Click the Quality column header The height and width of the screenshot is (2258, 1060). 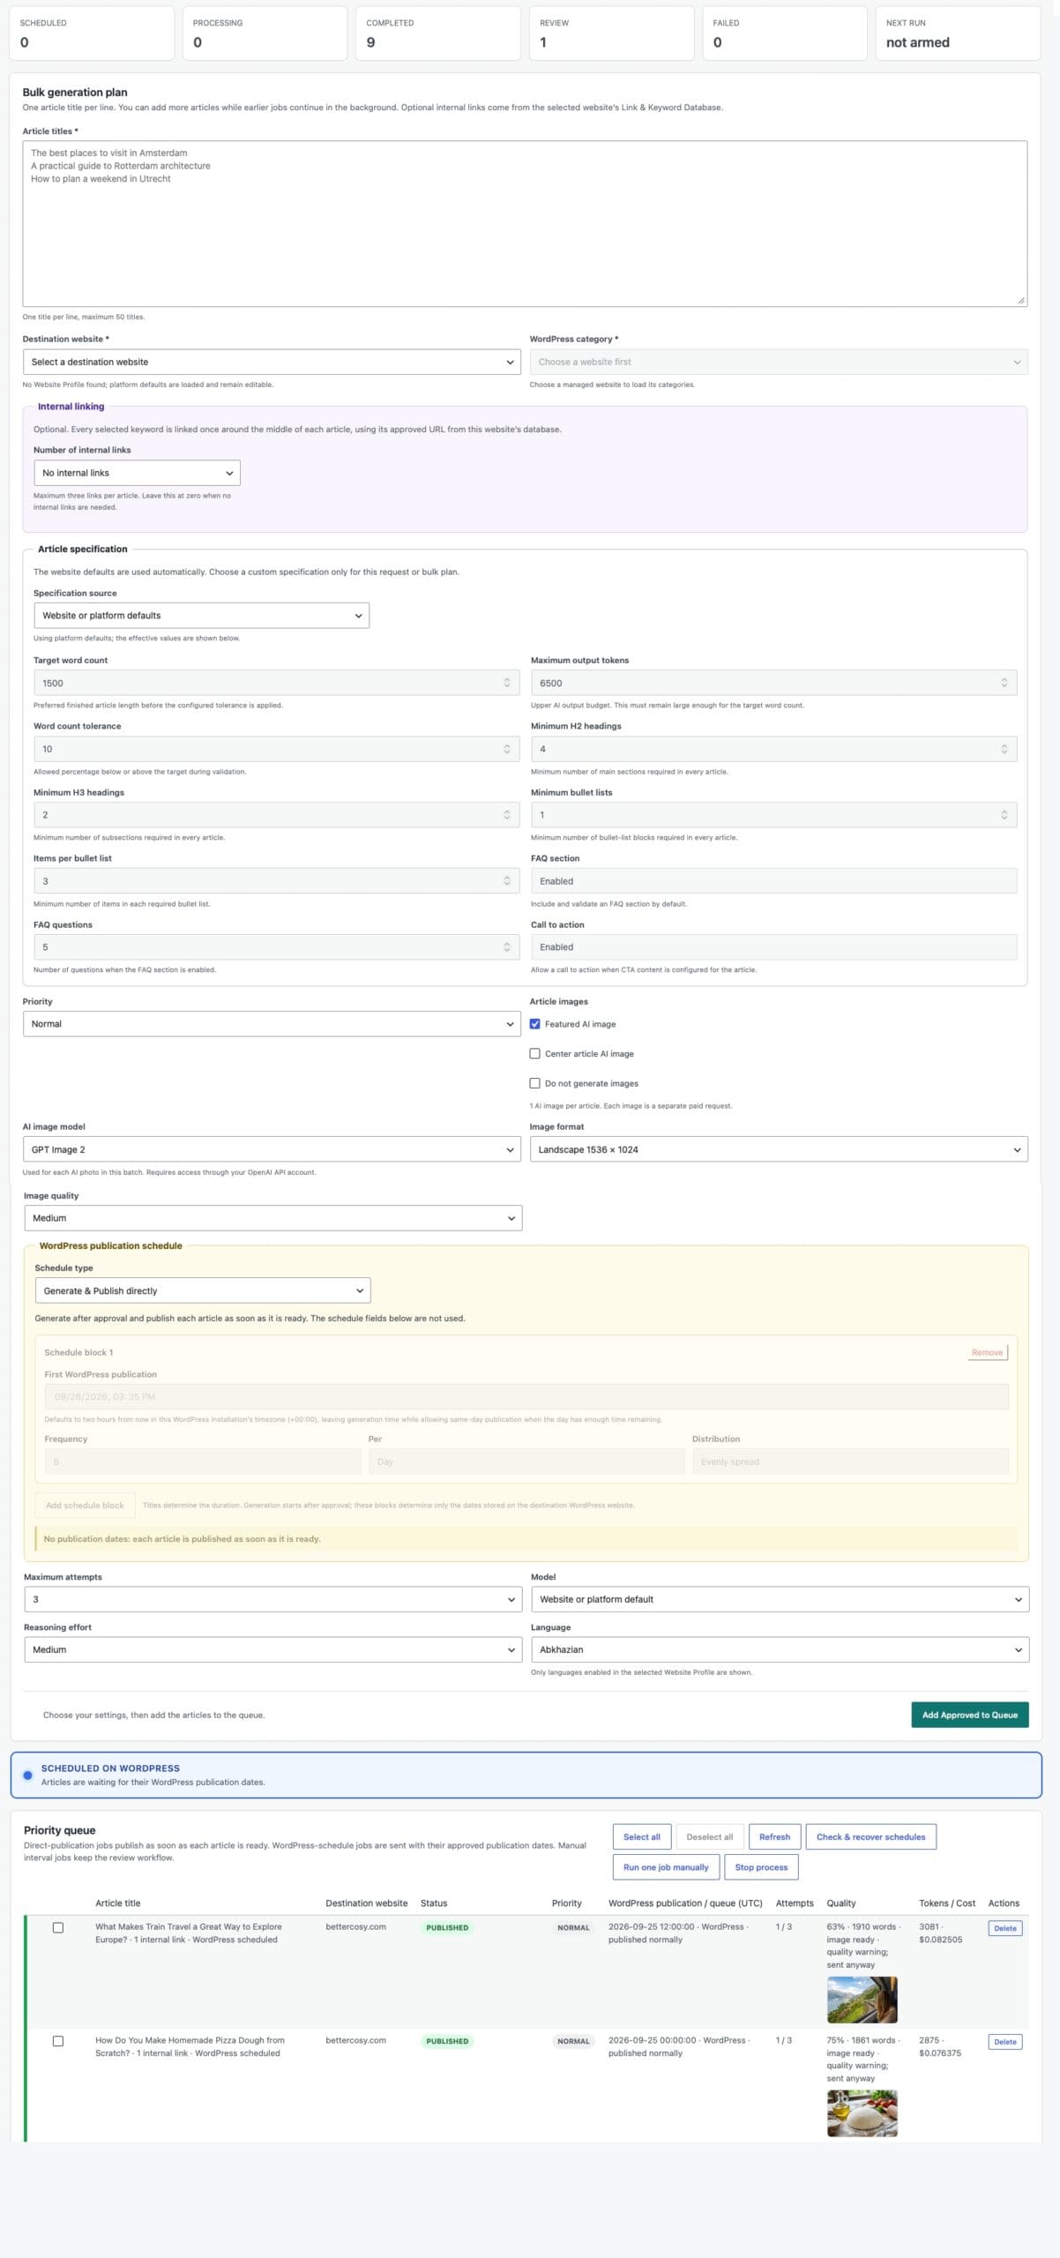coord(840,1903)
